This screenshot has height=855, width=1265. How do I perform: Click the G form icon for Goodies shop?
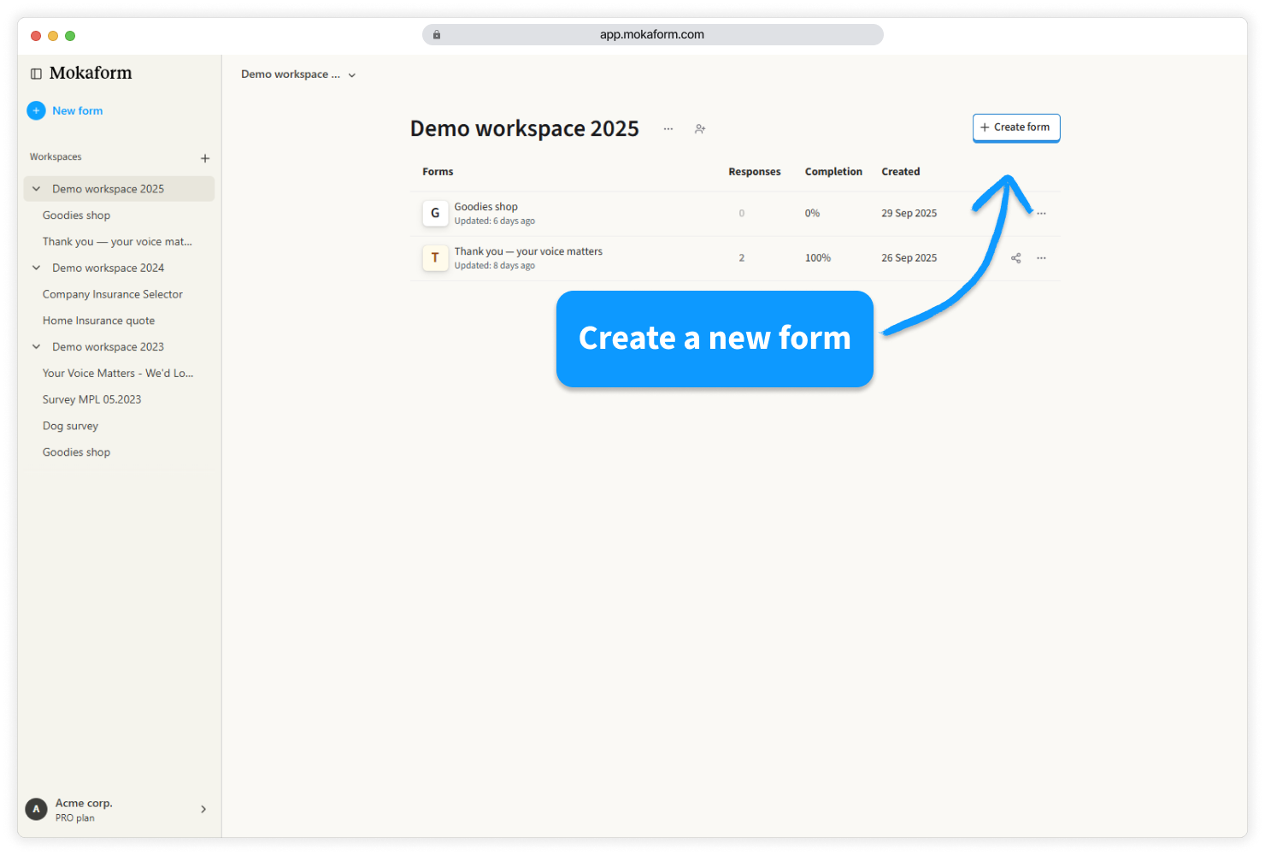tap(435, 213)
